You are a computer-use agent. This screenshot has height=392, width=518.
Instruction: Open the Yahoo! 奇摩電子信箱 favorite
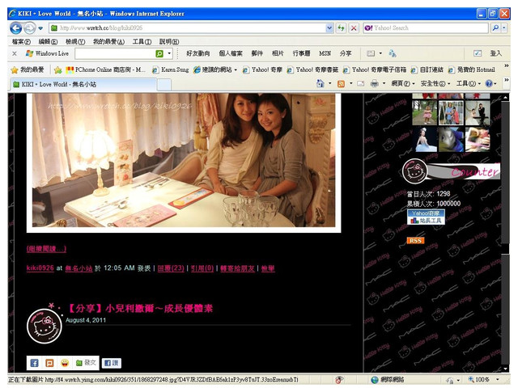click(x=374, y=70)
